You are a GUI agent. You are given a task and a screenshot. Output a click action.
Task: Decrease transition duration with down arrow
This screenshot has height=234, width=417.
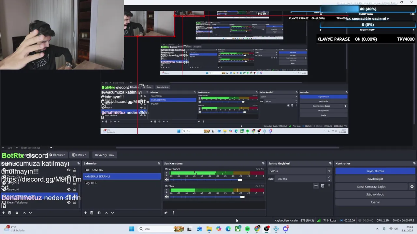coord(329,180)
